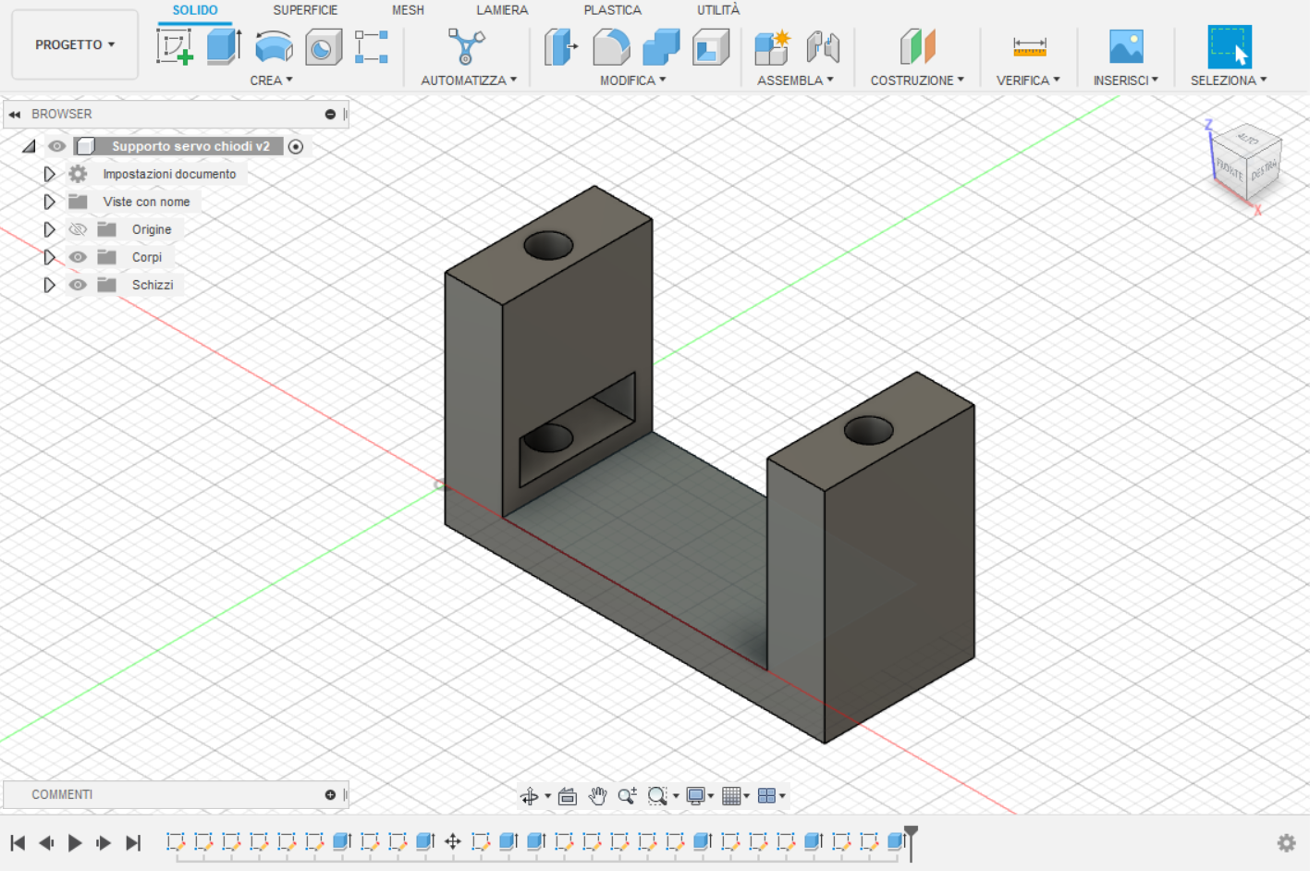This screenshot has height=871, width=1310.
Task: Click the Create Sketch tool icon
Action: click(175, 46)
